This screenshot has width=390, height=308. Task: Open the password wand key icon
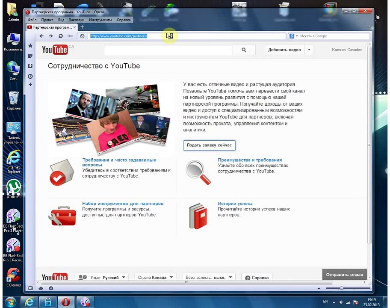tap(70, 36)
